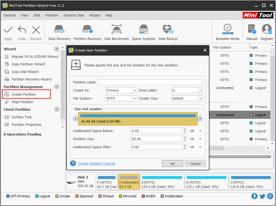The width and height of the screenshot is (276, 206).
Task: Click the blue help question mark icon
Action: tap(73, 164)
